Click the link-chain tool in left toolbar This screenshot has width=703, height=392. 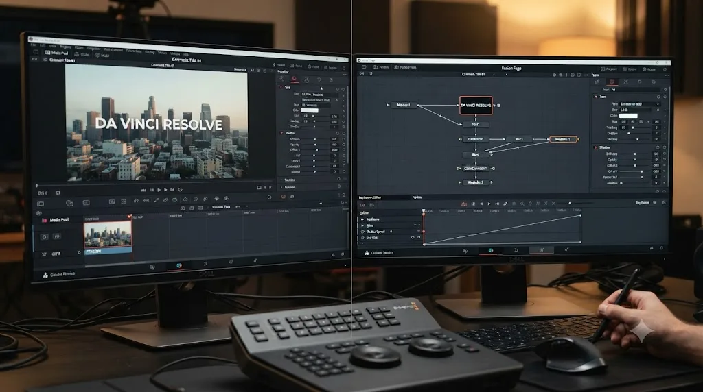coord(165,200)
